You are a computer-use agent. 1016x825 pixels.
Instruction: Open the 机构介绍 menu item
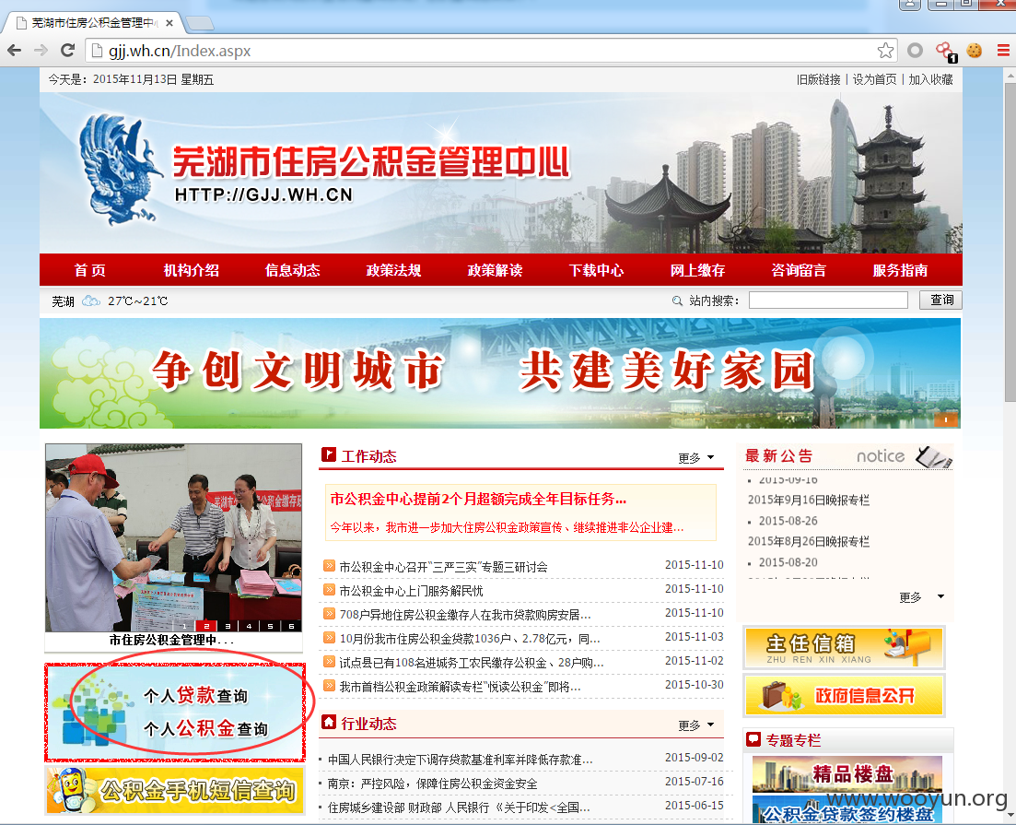(x=192, y=270)
